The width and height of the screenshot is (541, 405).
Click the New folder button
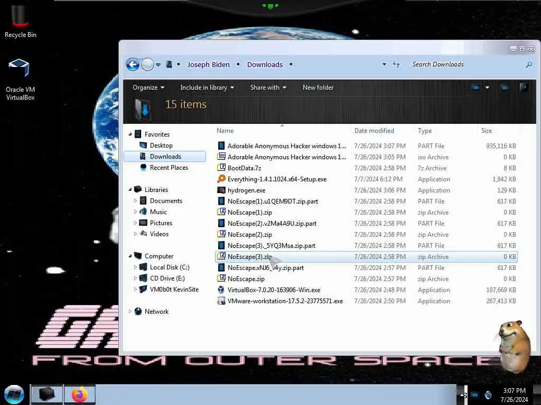[318, 88]
